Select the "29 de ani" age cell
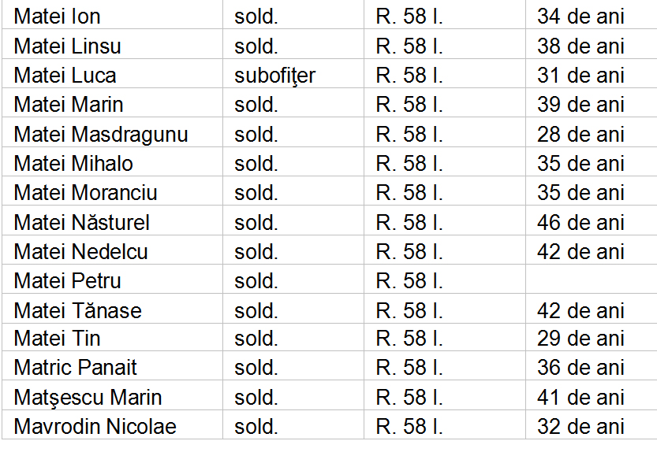The height and width of the screenshot is (452, 657). [580, 339]
